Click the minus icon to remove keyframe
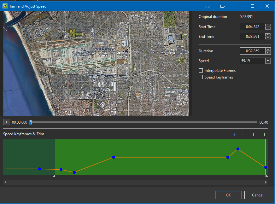The image size is (275, 204). click(x=243, y=135)
